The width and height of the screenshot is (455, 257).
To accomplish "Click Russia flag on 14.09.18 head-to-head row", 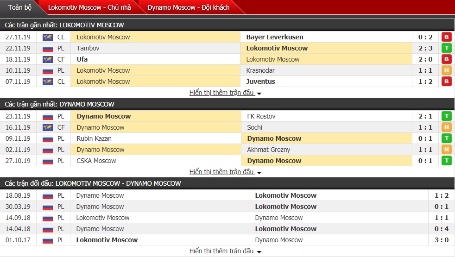I will [48, 218].
